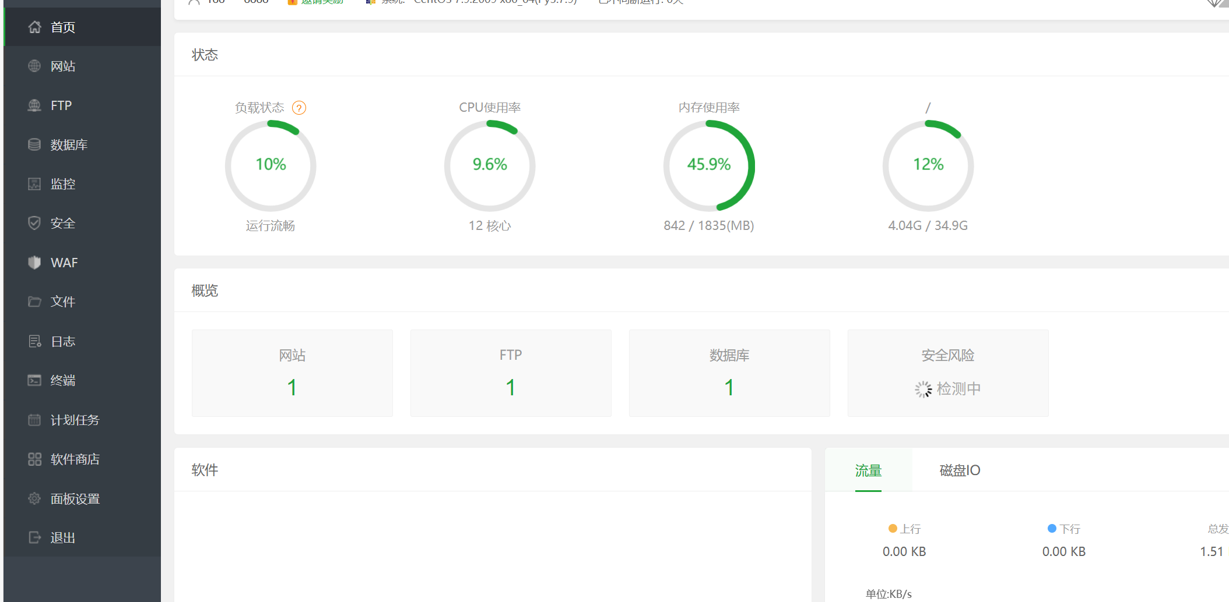Go to 日志 in the sidebar
This screenshot has height=602, width=1229.
(63, 341)
